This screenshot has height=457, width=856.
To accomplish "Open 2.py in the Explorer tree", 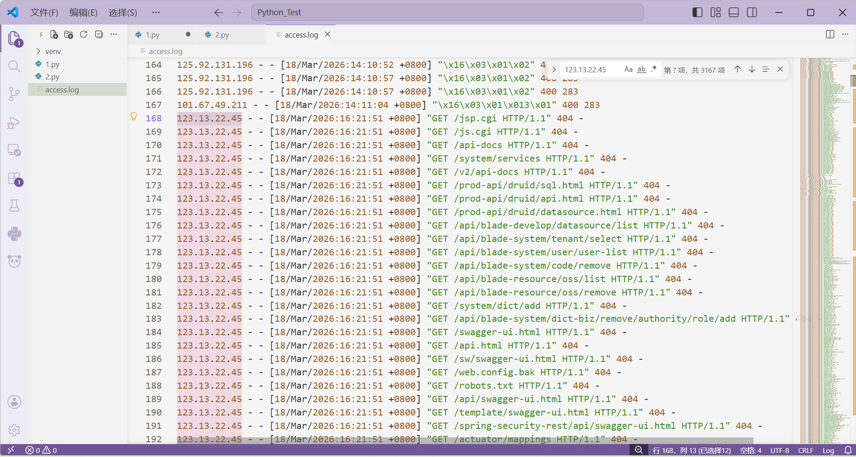I will [77, 77].
